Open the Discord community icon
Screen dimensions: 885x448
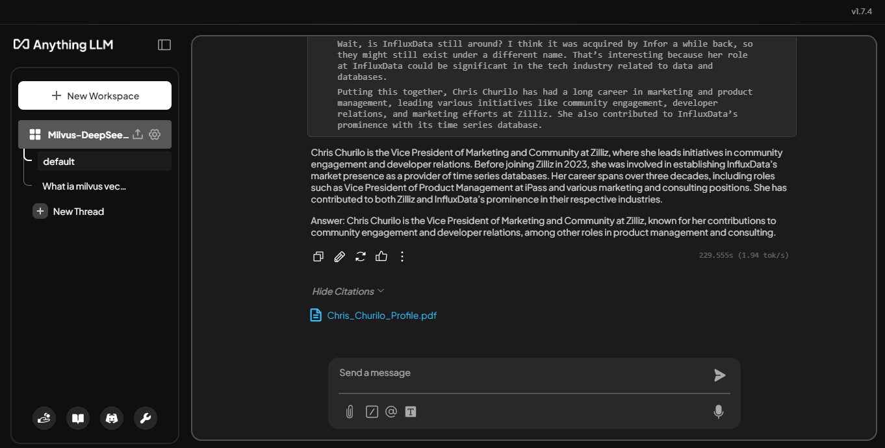(x=112, y=418)
